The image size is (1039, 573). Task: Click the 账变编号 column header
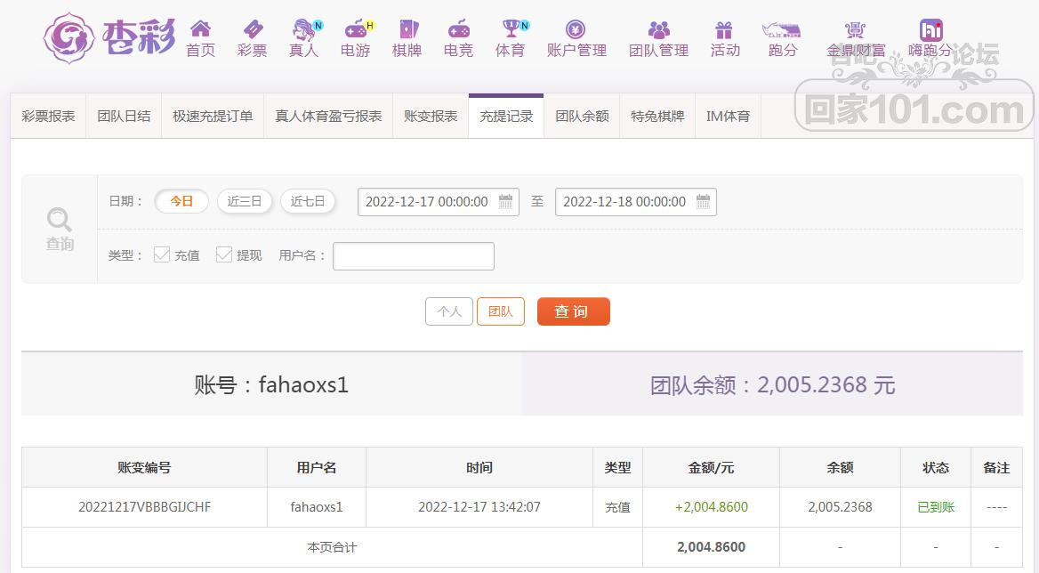click(144, 468)
